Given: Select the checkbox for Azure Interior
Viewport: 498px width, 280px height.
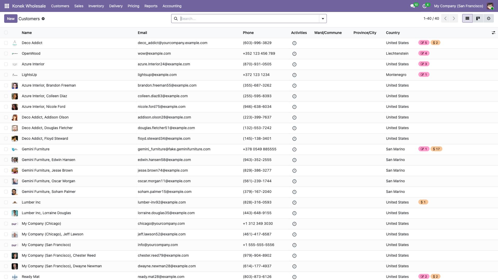Looking at the screenshot, I should 6,64.
